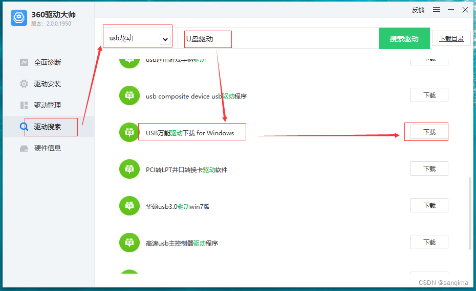
Task: Close the 360驱动大师 window
Action: (x=465, y=10)
